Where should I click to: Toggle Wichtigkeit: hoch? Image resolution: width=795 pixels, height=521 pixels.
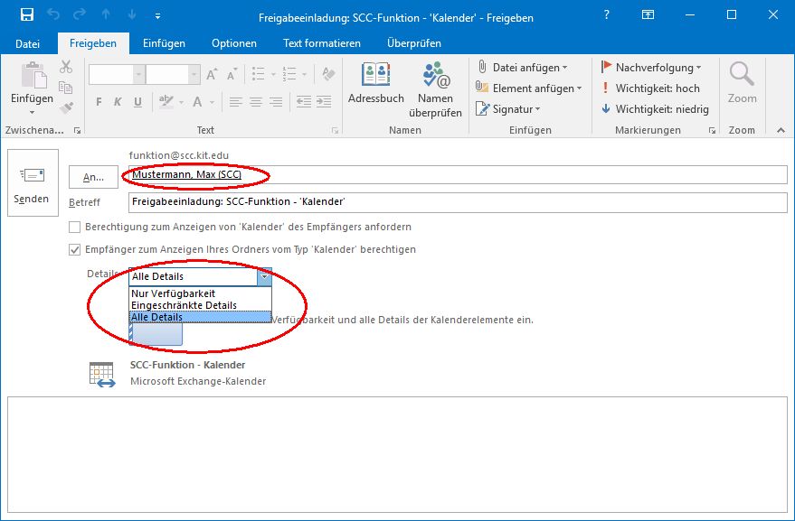[x=650, y=88]
